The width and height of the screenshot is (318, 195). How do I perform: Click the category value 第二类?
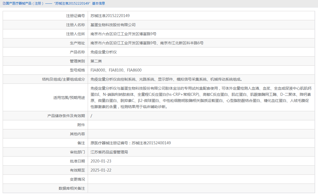[x=96, y=61]
